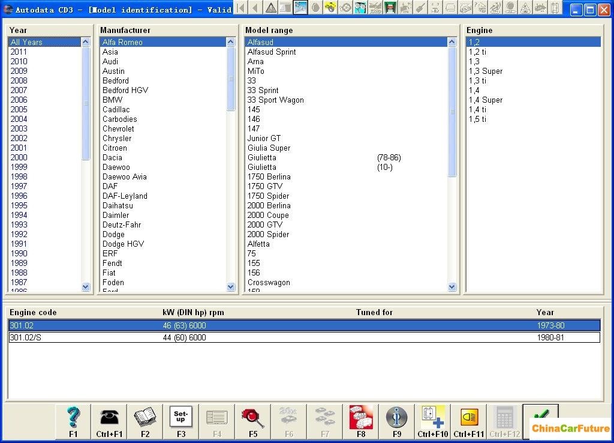Viewport: 614px width, 443px height.
Task: Select year 1999 in the Year list
Action: [44, 167]
